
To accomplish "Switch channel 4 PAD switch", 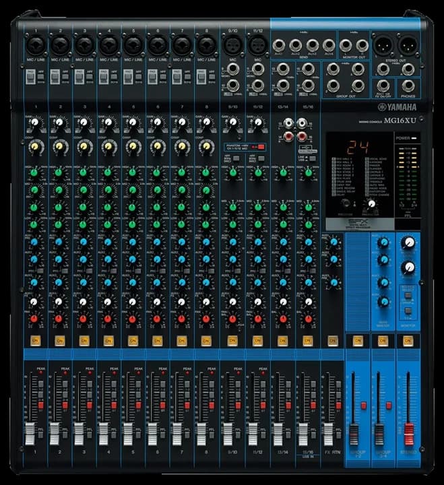I will pos(103,77).
